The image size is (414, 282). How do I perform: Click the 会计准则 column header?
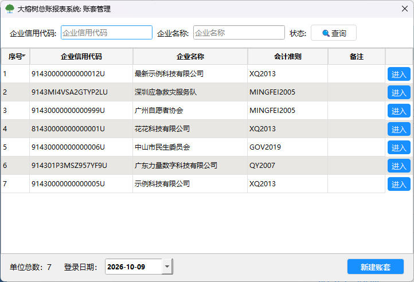[287, 56]
